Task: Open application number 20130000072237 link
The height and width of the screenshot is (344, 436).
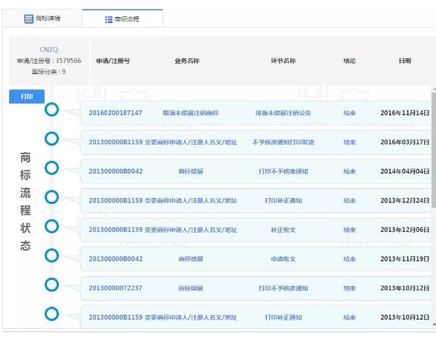Action: click(x=115, y=288)
